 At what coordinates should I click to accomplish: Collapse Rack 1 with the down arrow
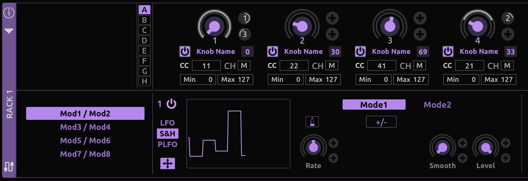(x=9, y=31)
